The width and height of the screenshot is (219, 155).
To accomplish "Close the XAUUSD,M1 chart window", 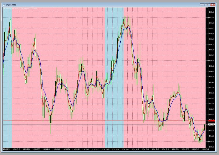I will (x=213, y=5).
